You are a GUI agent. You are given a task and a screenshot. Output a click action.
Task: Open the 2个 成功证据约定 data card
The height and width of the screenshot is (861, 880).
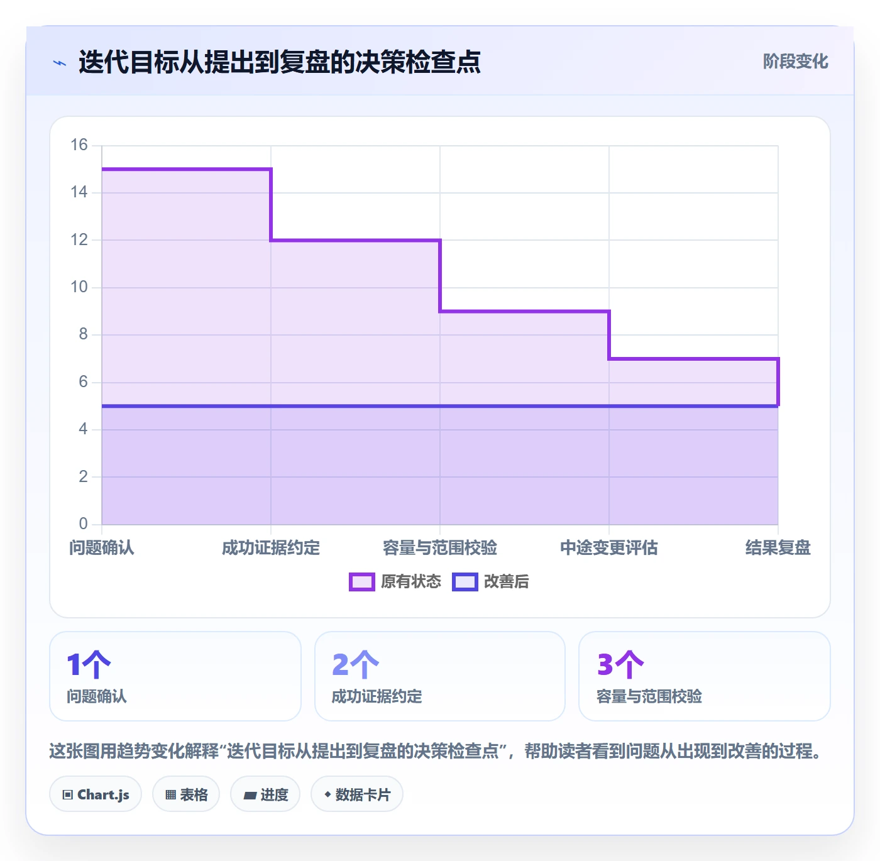(x=440, y=676)
